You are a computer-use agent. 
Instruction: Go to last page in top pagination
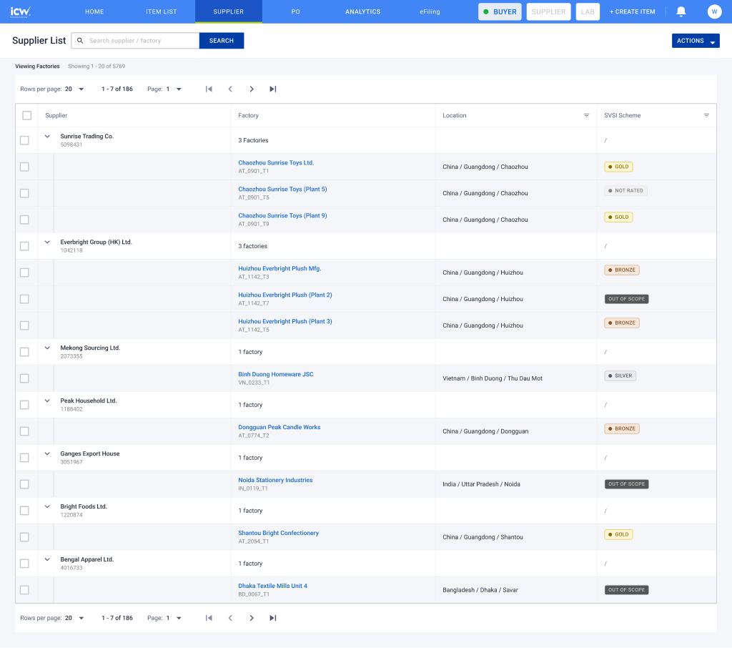click(x=273, y=89)
